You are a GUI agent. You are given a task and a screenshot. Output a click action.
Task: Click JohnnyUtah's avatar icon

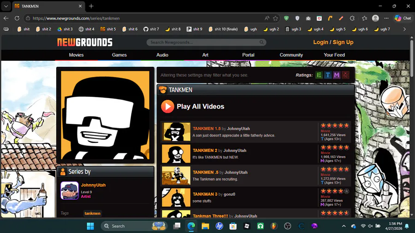(x=70, y=191)
